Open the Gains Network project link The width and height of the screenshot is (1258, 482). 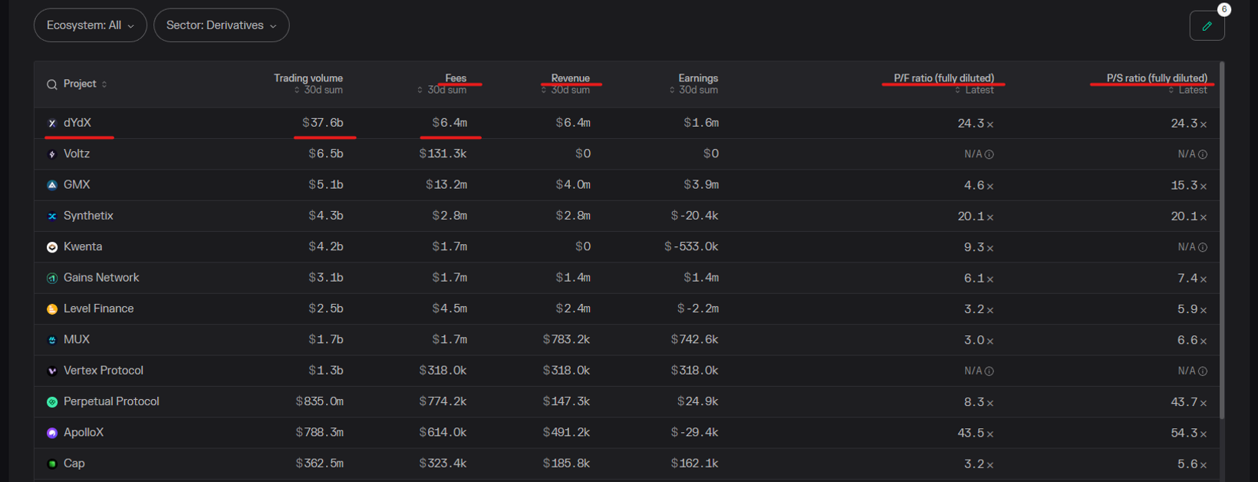101,277
